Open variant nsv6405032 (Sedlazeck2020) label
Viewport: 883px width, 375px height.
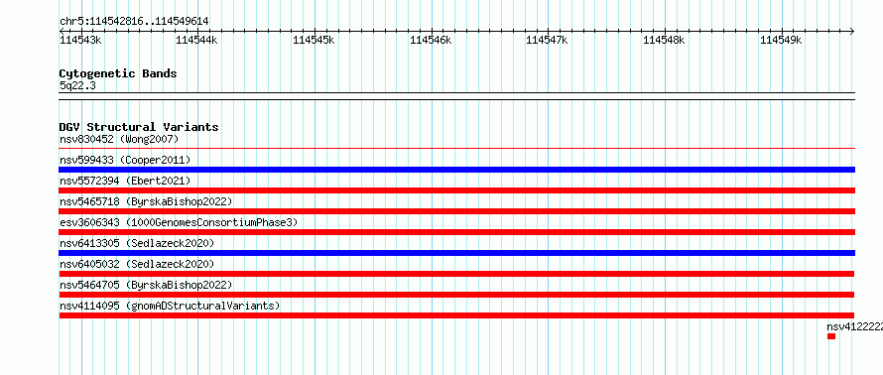click(137, 264)
